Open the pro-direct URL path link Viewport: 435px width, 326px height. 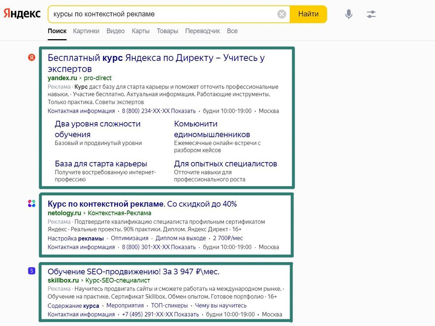coord(98,78)
